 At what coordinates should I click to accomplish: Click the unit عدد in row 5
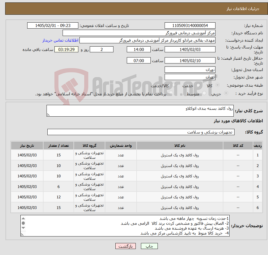(121, 197)
